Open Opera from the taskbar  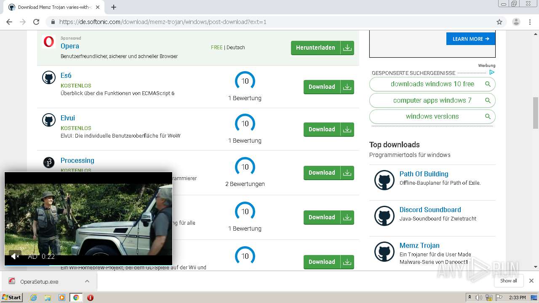coord(90,298)
